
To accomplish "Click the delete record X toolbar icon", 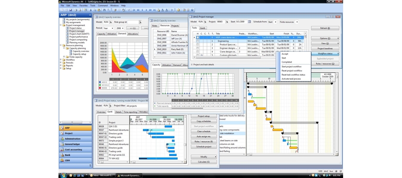I will (x=172, y=10).
